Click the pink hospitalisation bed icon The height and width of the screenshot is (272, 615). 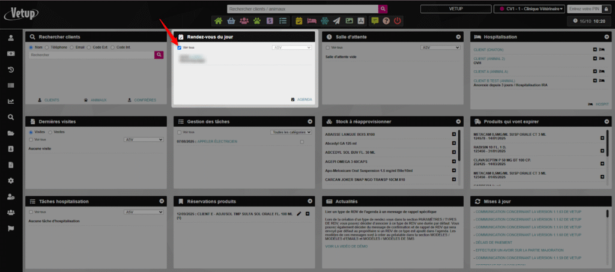(x=312, y=21)
